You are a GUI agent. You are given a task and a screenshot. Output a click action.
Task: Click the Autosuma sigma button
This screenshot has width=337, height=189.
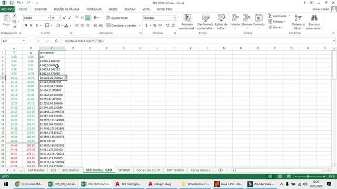point(277,16)
